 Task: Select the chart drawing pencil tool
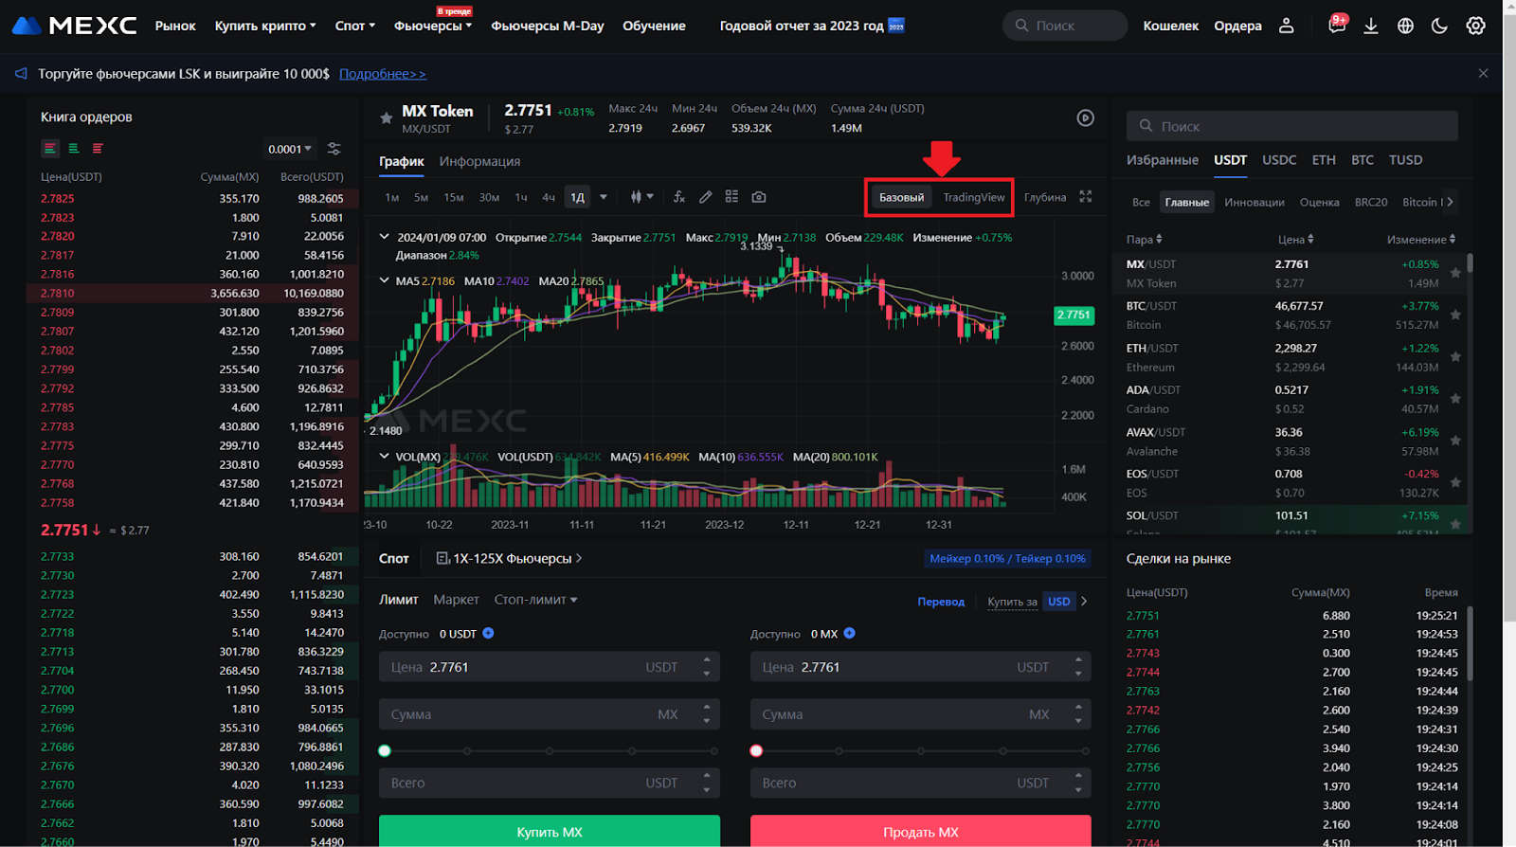705,197
